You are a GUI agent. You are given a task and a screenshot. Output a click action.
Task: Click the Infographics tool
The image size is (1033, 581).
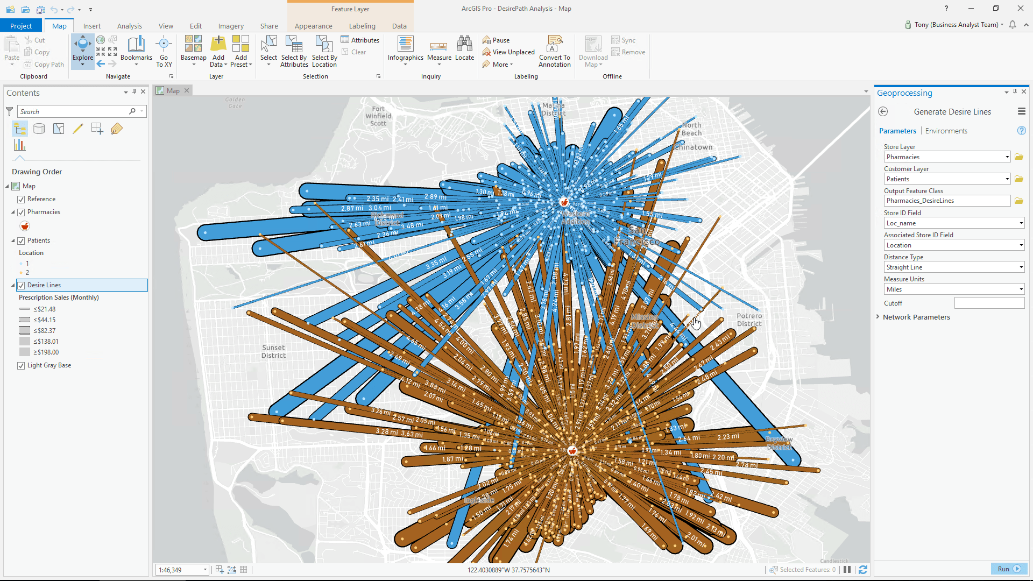[405, 51]
